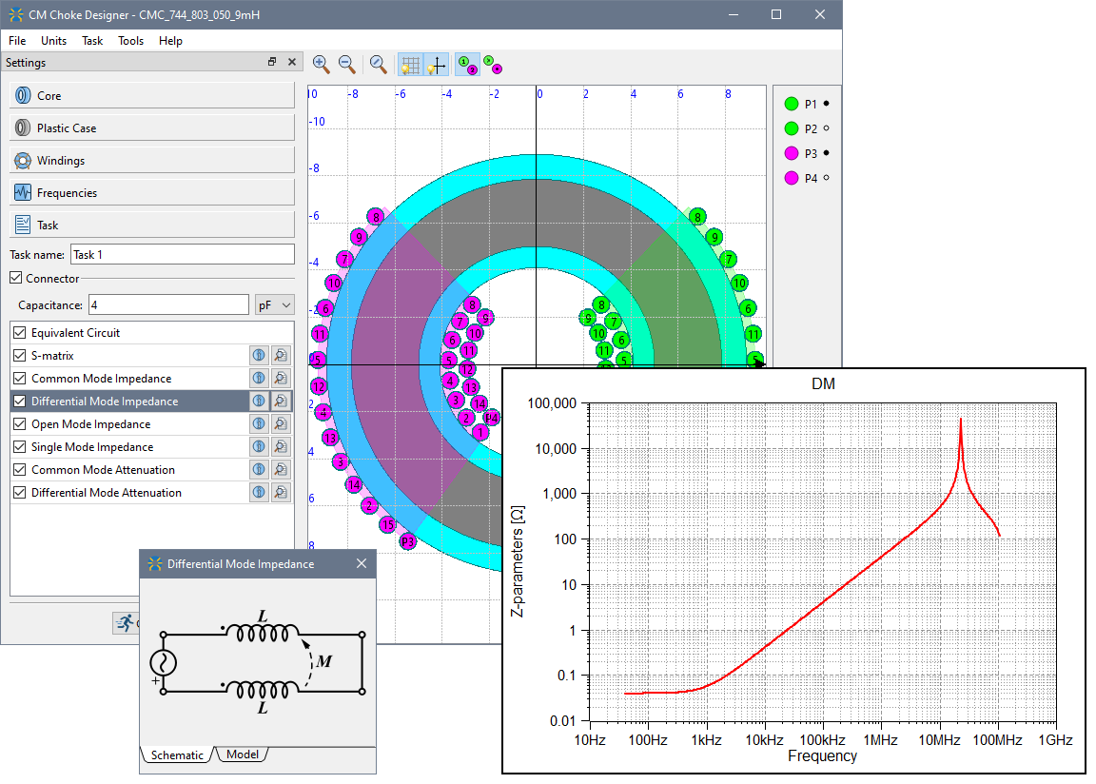Click the zoom-to-fit magnifier icon
This screenshot has height=784, width=1096.
379,64
